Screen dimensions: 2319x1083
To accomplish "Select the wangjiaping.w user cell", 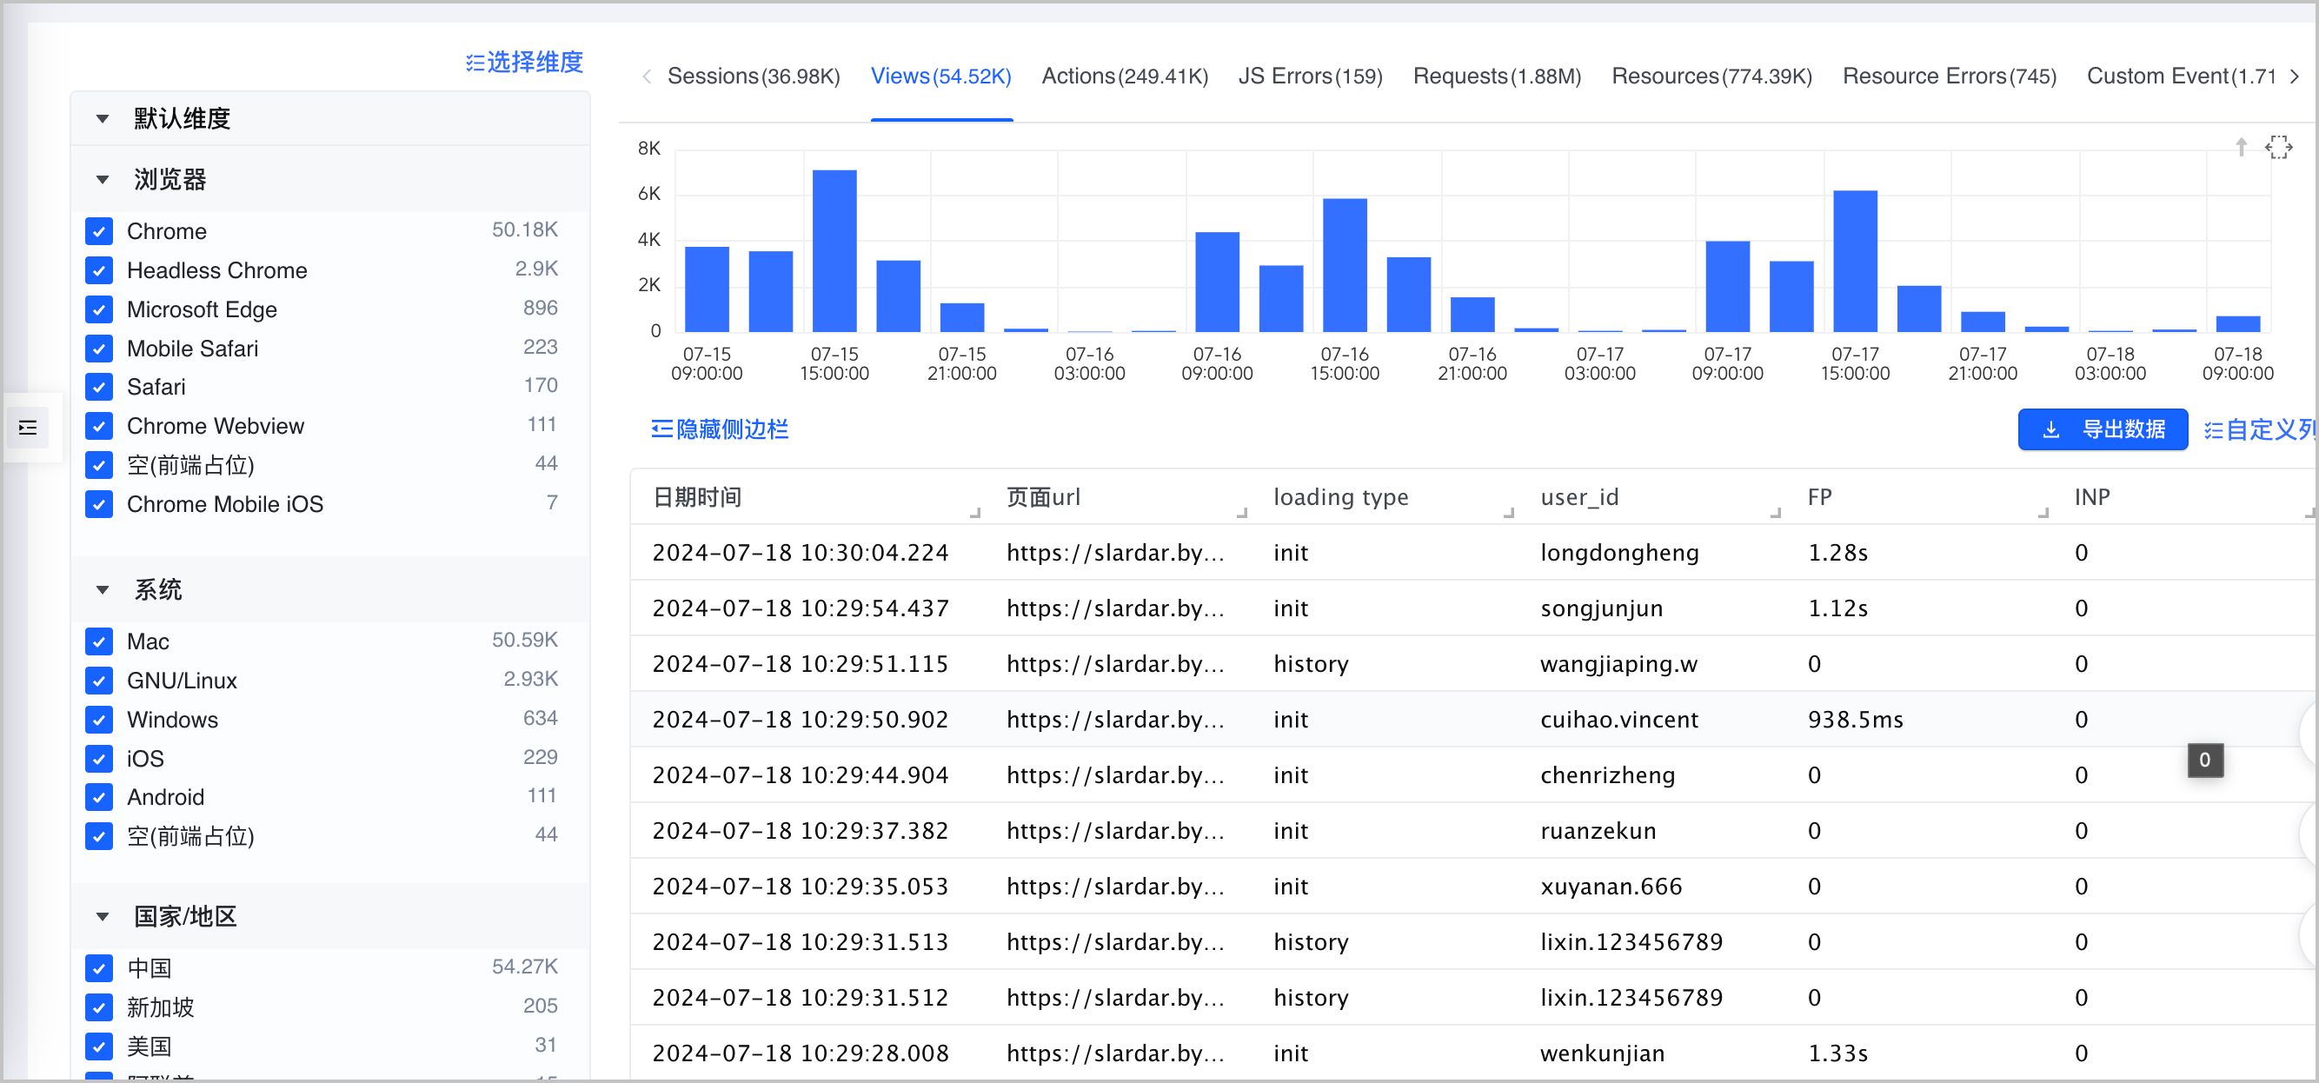I will pyautogui.click(x=1618, y=664).
